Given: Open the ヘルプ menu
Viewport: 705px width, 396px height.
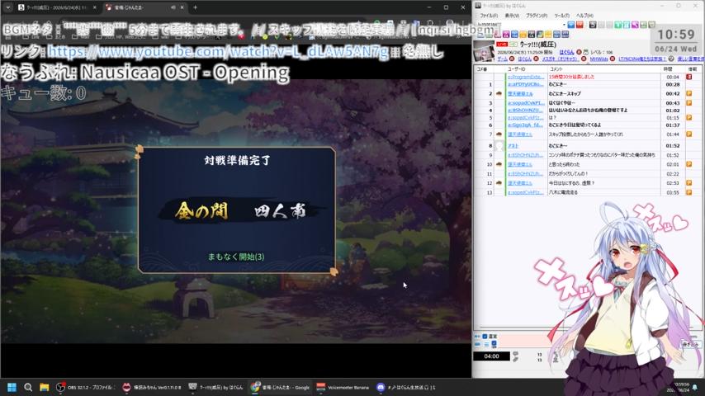Looking at the screenshot, I should [x=584, y=16].
